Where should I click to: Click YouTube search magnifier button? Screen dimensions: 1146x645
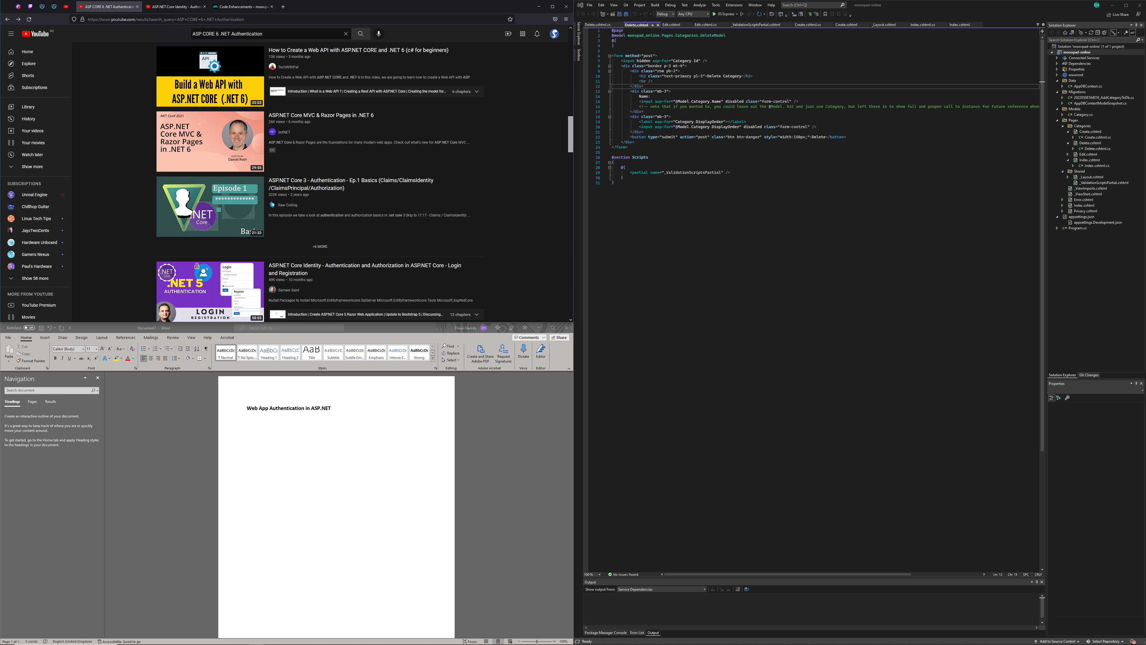pos(360,34)
